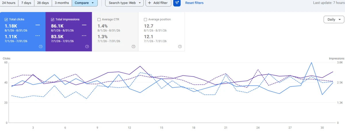Open help icon on Total impressions card
The width and height of the screenshot is (345, 137).
click(x=87, y=46)
